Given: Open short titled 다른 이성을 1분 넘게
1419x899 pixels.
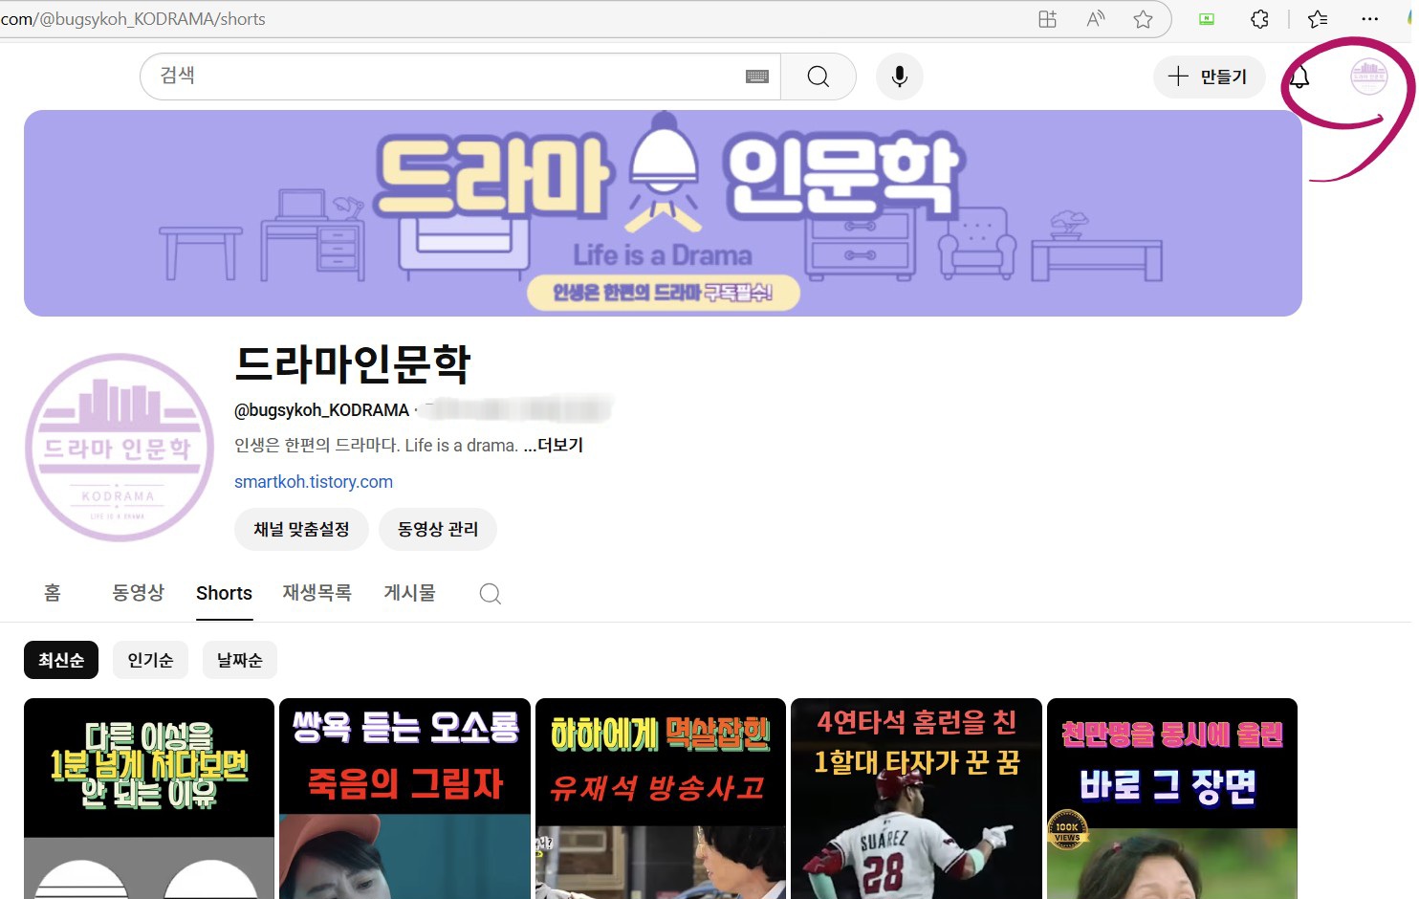Looking at the screenshot, I should 149,799.
